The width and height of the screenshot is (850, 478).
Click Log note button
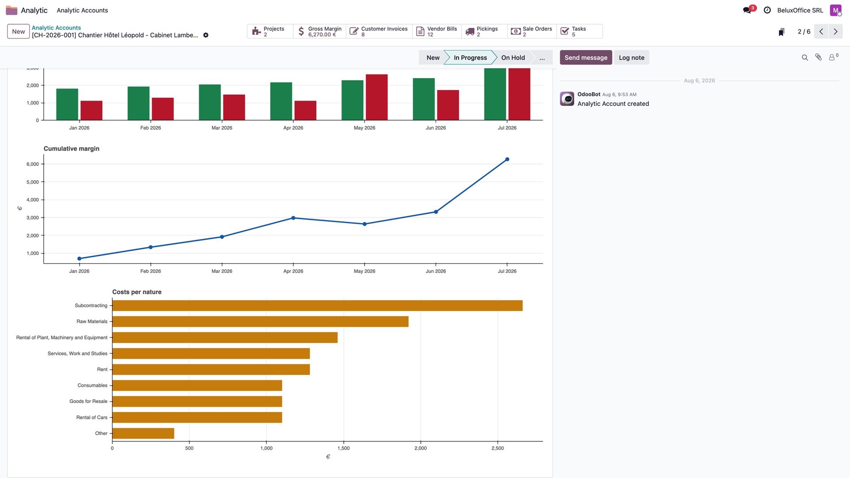coord(631,58)
